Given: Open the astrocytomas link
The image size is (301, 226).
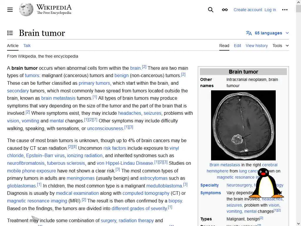Looking at the screenshot, I should (153, 178).
